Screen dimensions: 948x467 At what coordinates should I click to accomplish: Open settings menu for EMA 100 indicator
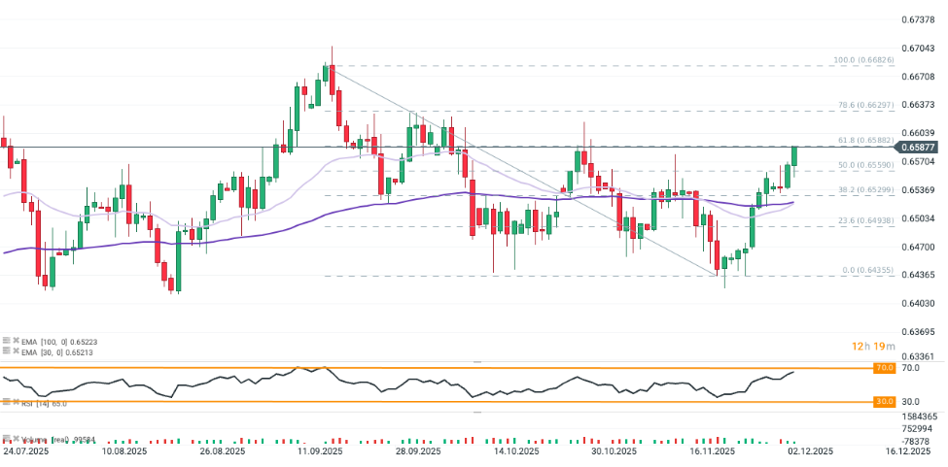point(6,342)
